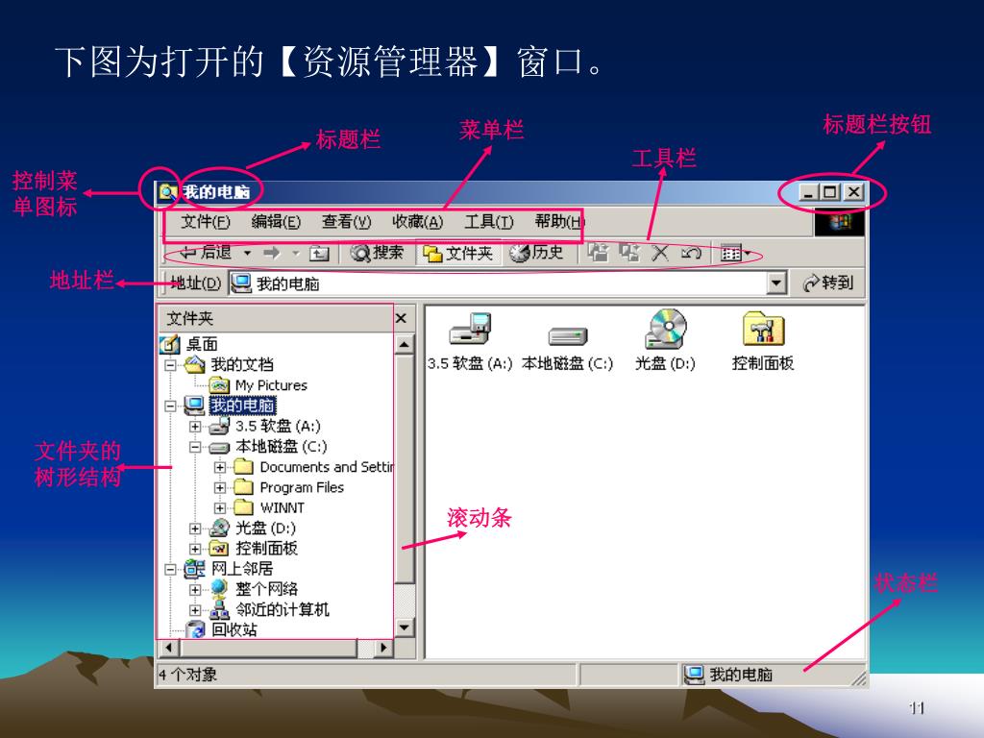Expand the Program Files tree node
Image resolution: width=984 pixels, height=738 pixels.
click(x=220, y=487)
